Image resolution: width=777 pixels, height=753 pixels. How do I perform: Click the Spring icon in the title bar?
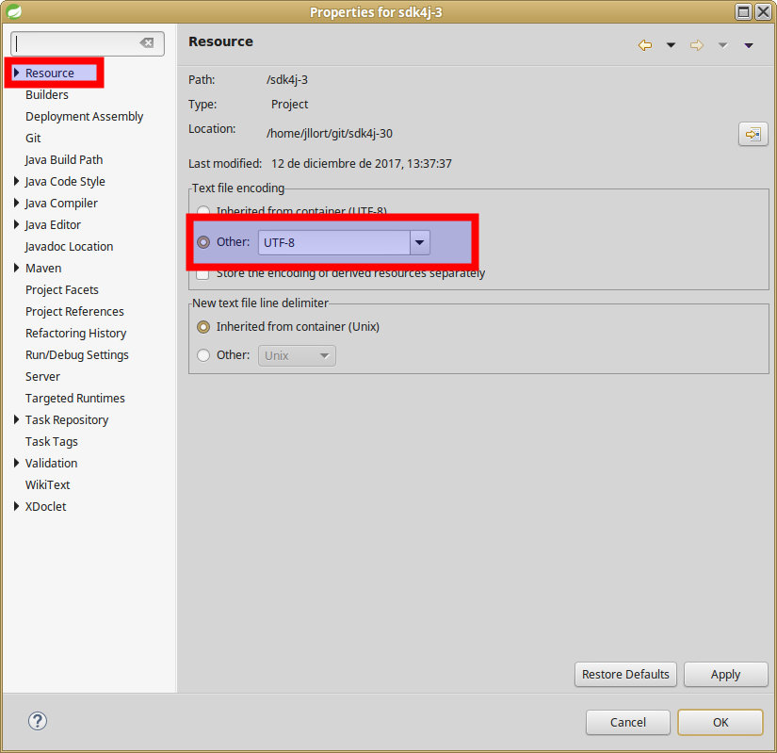point(13,11)
